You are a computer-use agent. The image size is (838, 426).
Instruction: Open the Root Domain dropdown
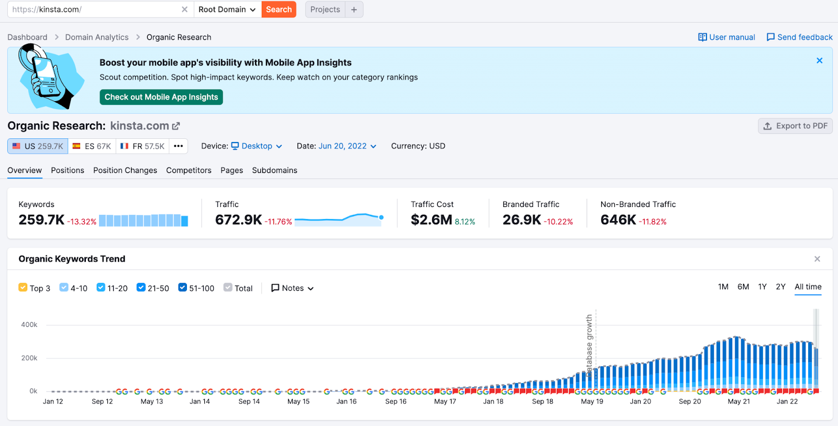[x=227, y=9]
